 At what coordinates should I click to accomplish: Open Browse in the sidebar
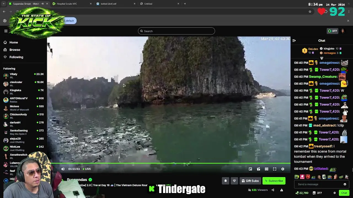pyautogui.click(x=12, y=50)
